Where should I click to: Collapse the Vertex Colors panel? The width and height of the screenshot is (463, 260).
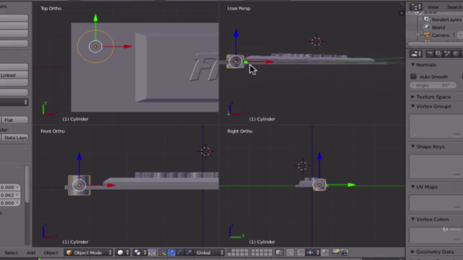pos(413,219)
